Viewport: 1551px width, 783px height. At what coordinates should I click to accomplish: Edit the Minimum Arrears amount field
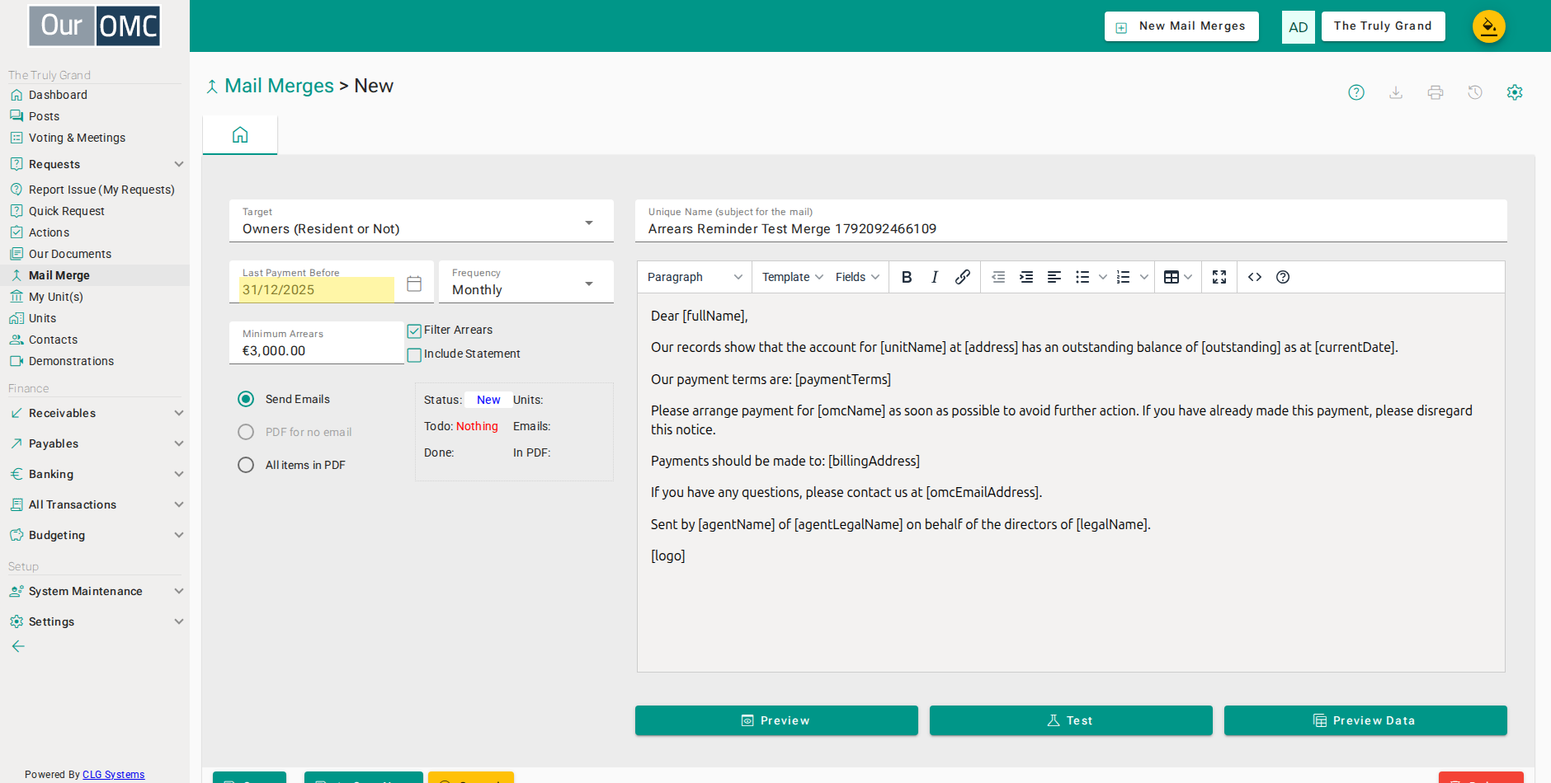317,343
